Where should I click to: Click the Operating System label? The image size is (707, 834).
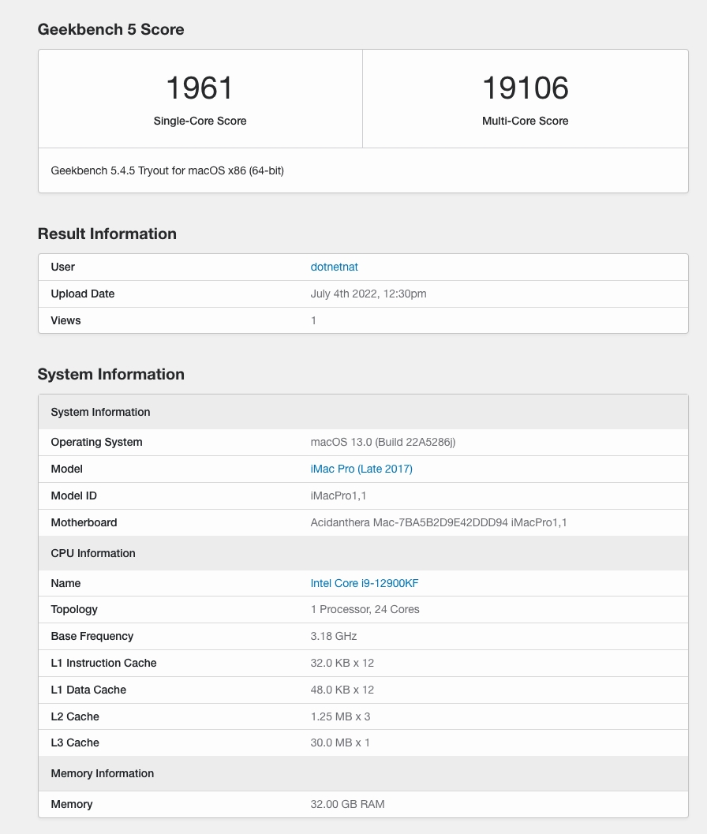pos(96,443)
